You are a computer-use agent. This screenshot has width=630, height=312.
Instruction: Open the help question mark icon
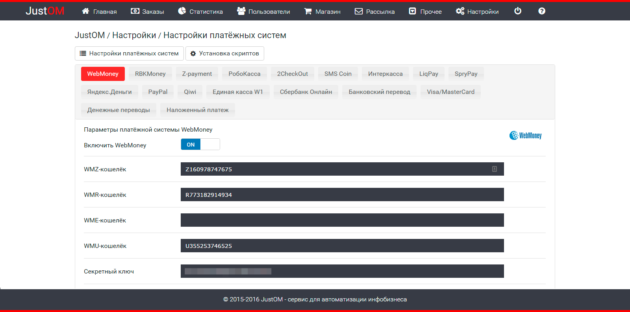click(x=542, y=11)
